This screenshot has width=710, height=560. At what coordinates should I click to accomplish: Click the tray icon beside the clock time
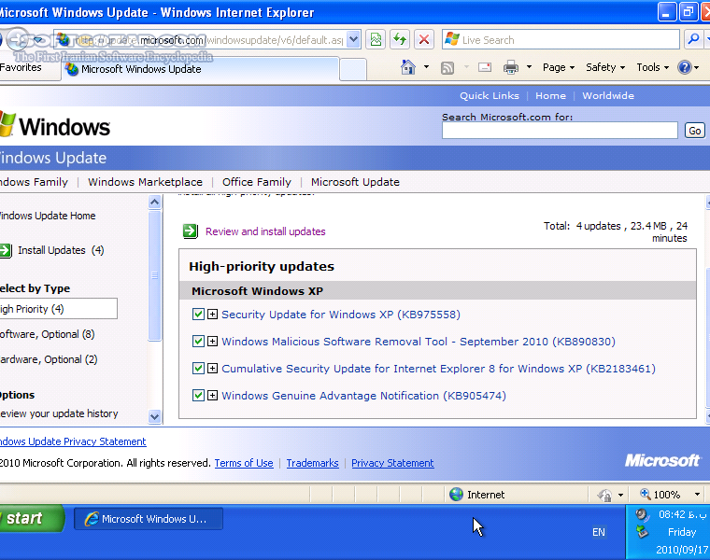(642, 515)
